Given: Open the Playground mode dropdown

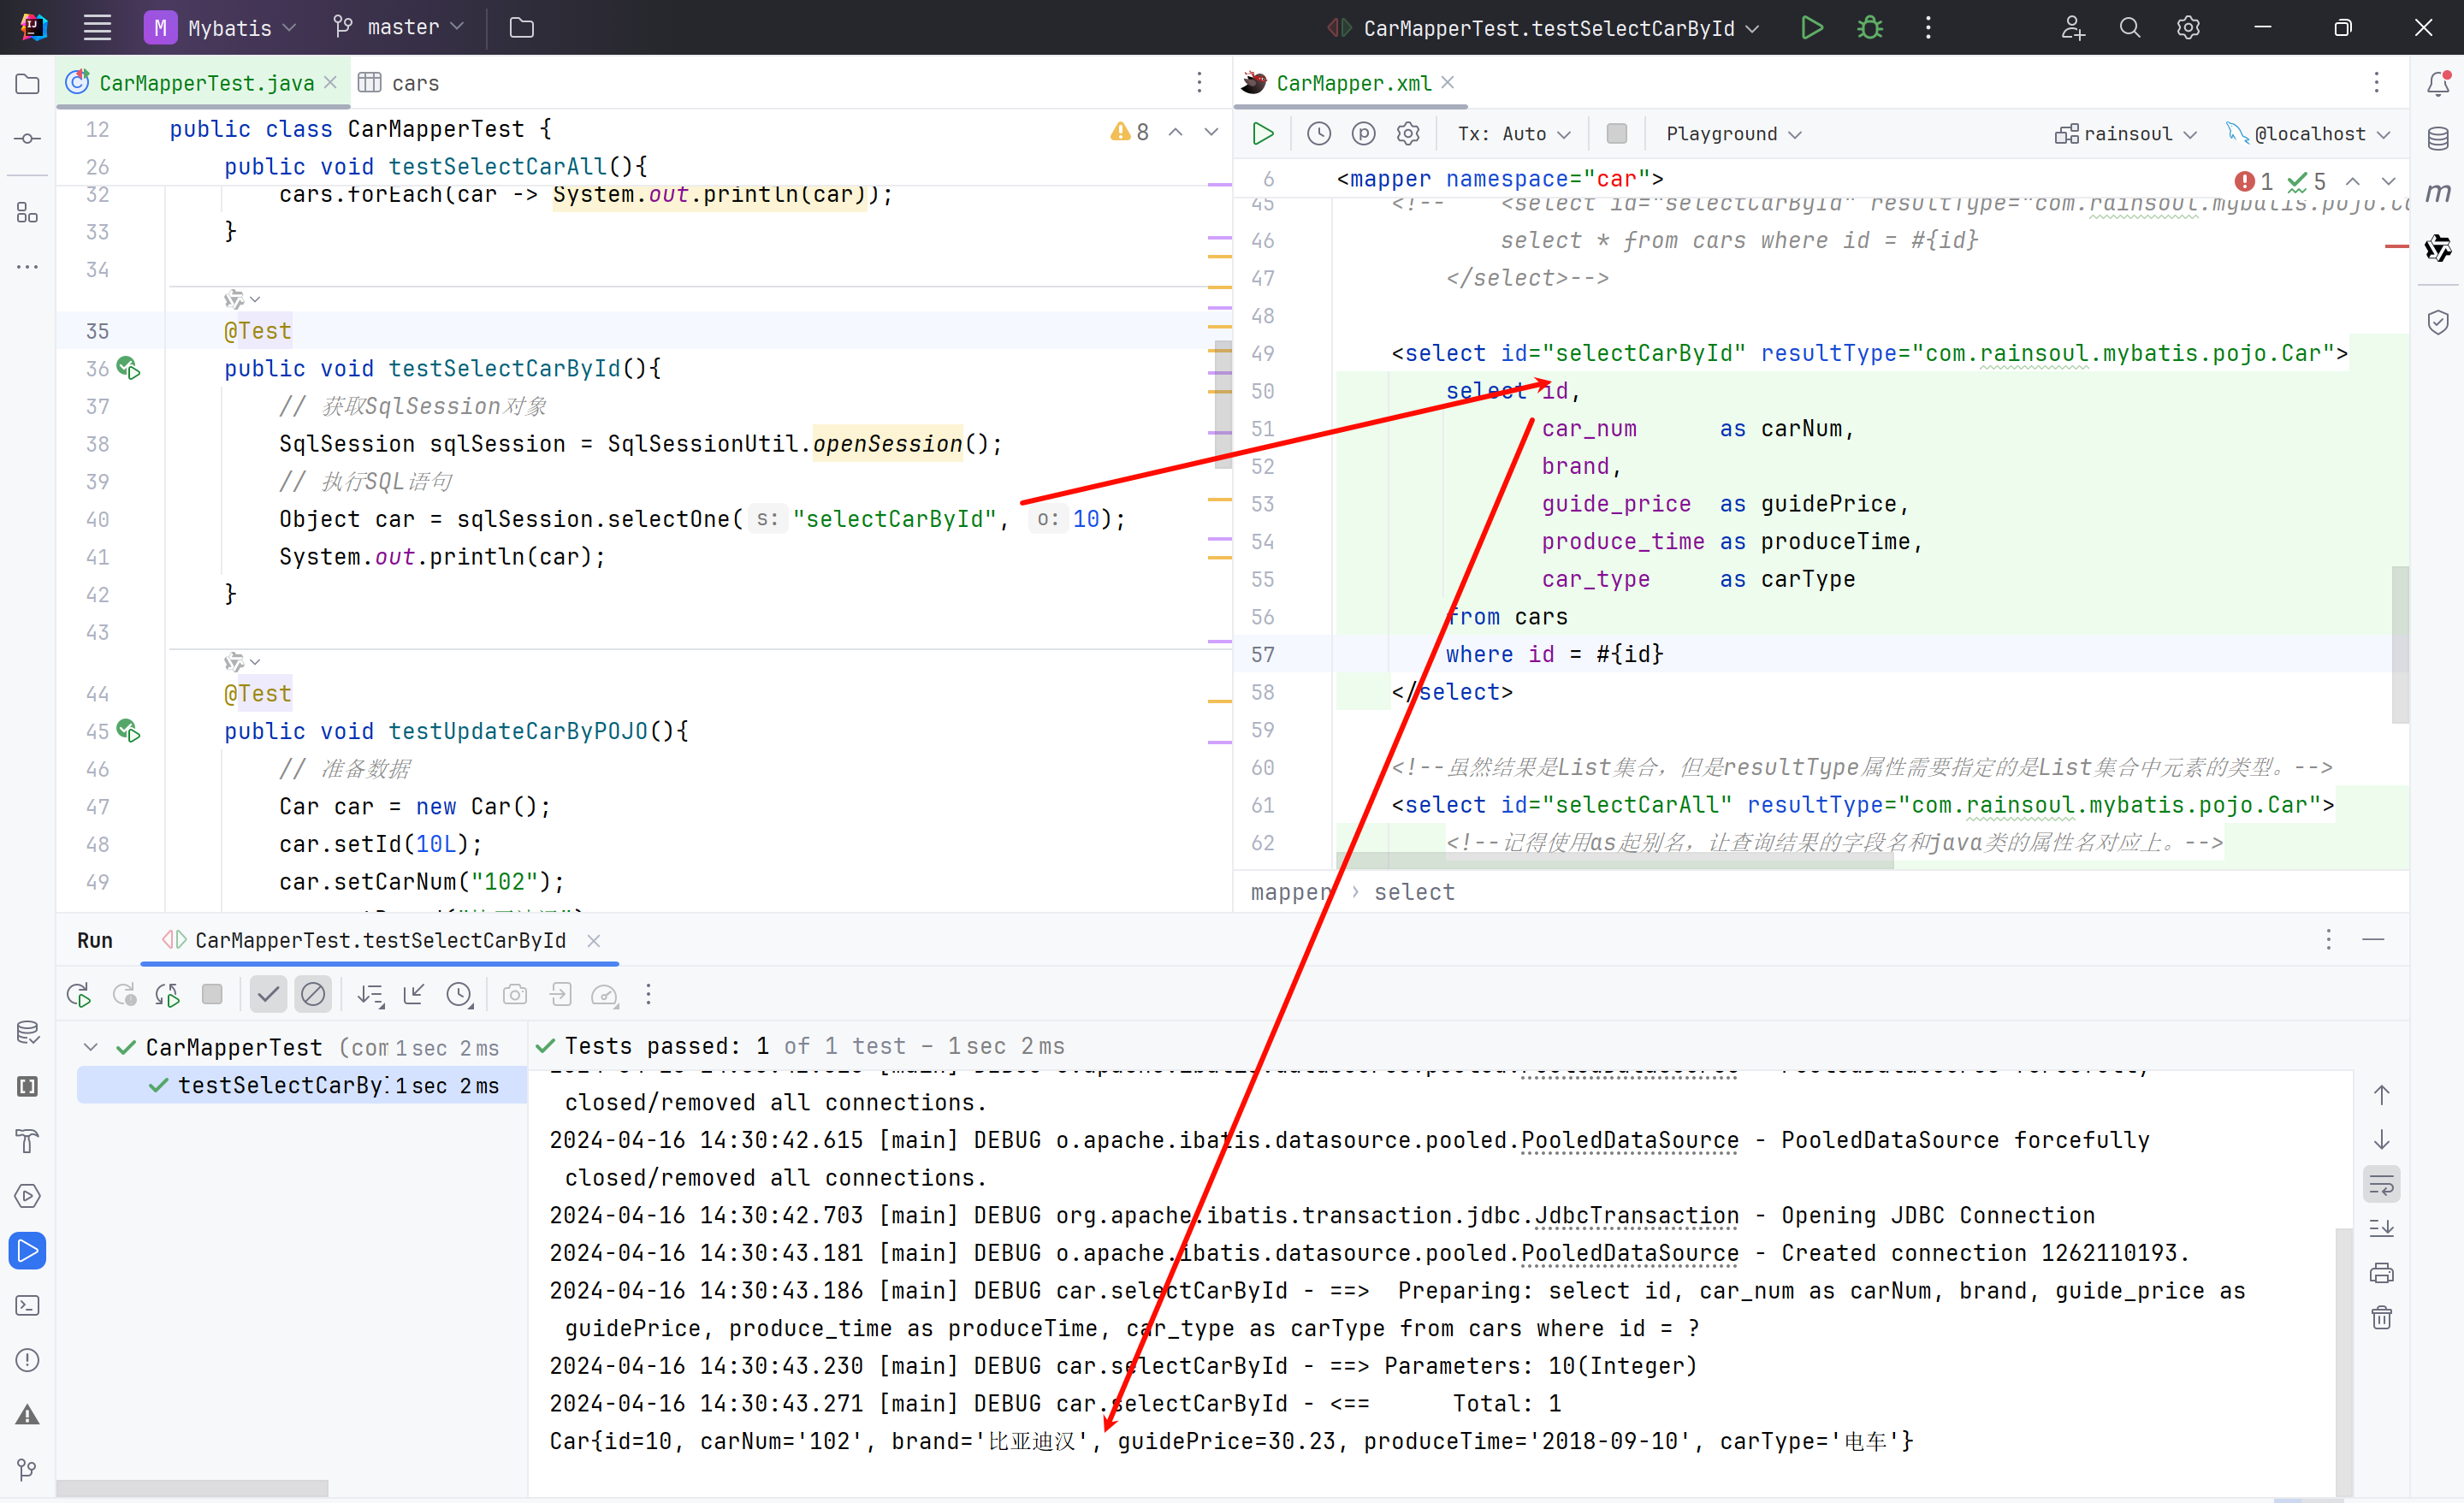Looking at the screenshot, I should (1733, 134).
